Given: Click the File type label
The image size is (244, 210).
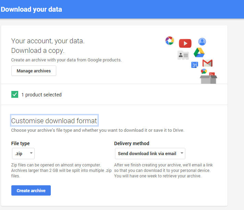Looking at the screenshot, I should (21, 143).
